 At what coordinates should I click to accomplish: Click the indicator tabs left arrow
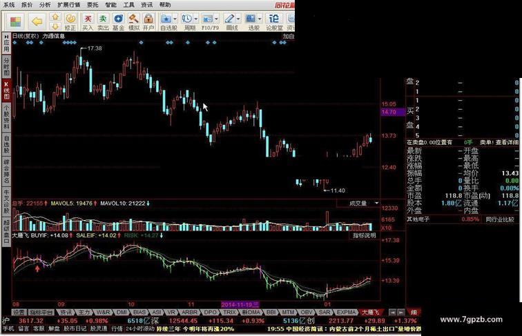click(x=393, y=312)
